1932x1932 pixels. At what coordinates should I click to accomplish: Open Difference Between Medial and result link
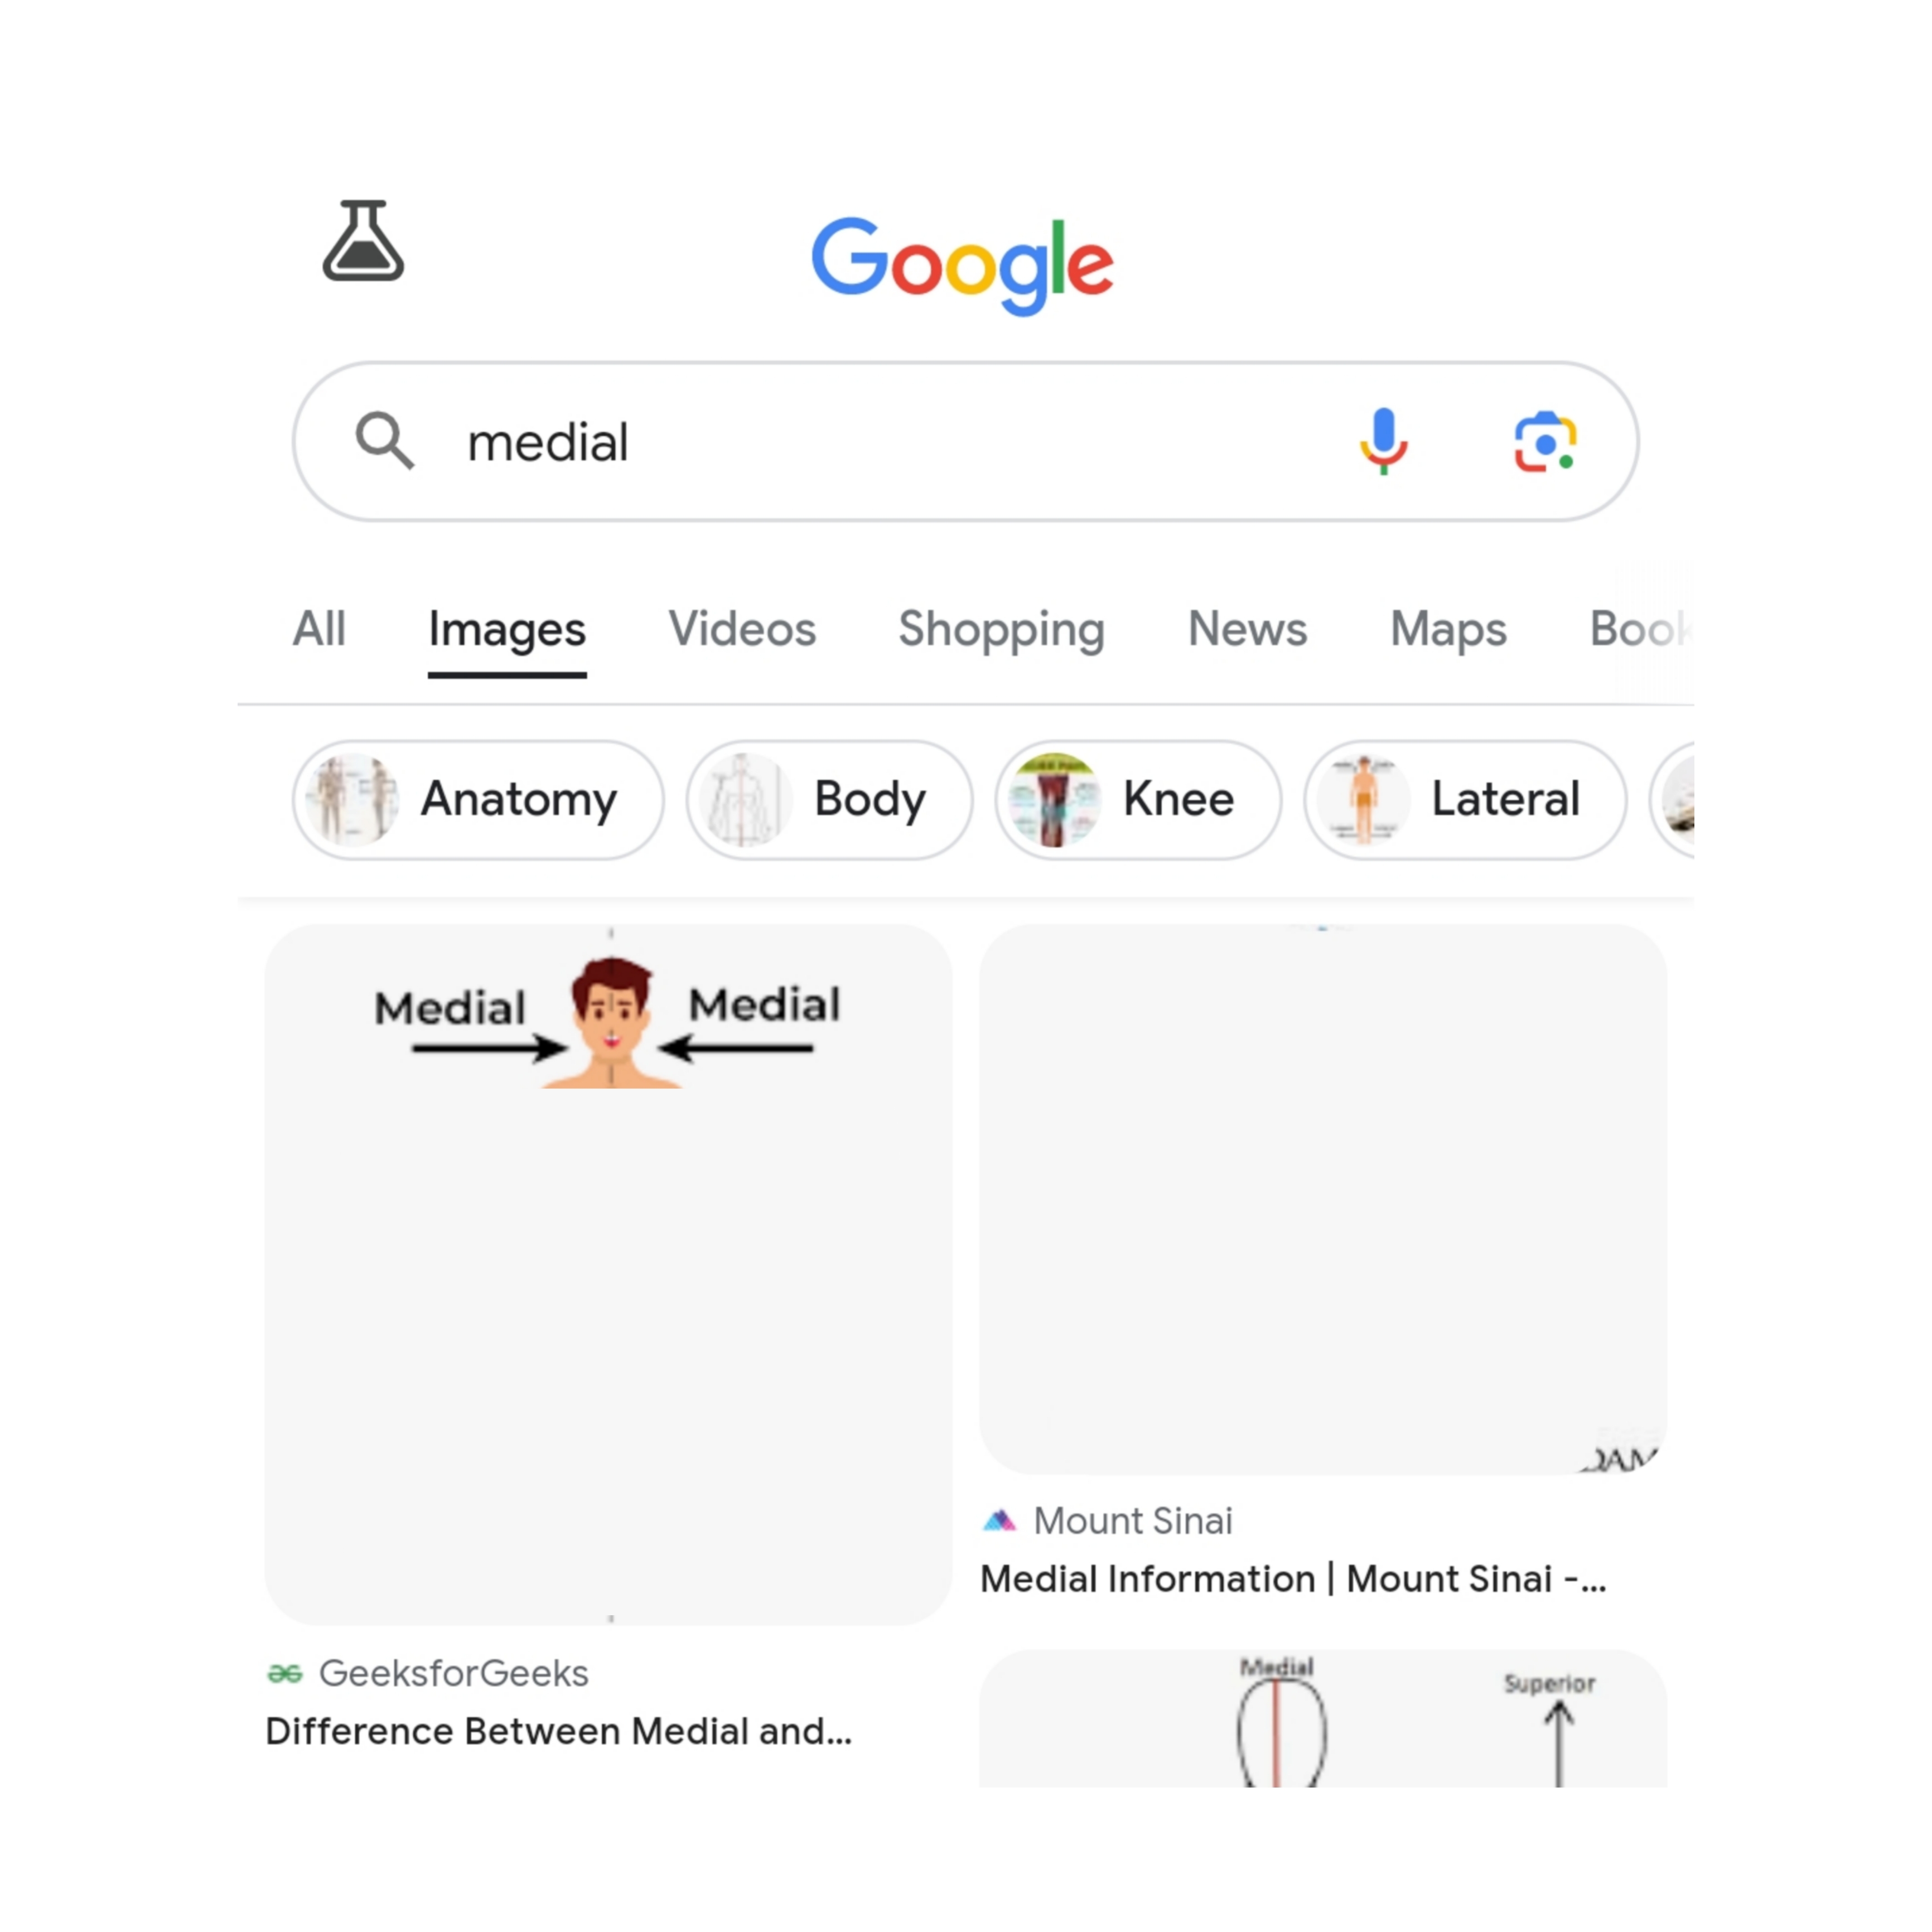558,1731
